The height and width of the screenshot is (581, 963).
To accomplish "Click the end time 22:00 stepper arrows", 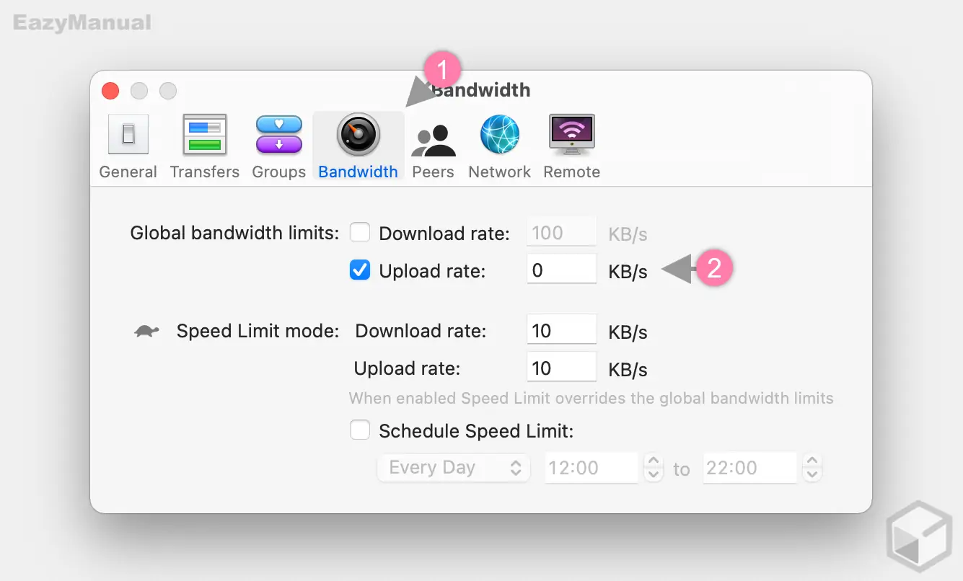I will pyautogui.click(x=812, y=468).
